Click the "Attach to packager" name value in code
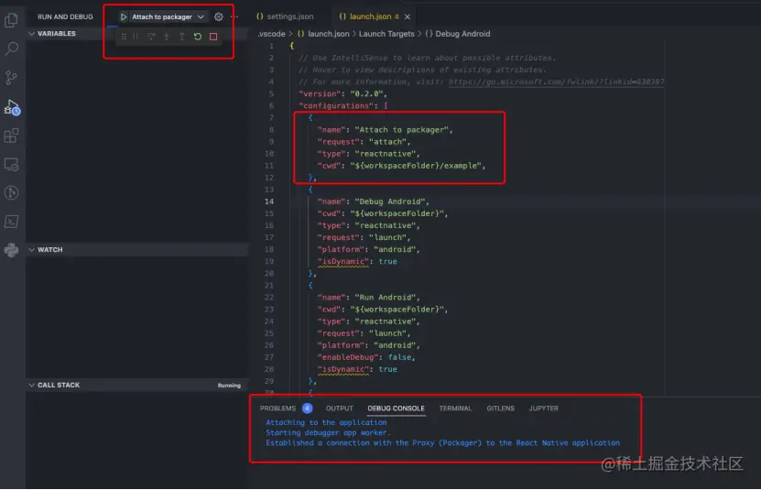The image size is (761, 490). (x=401, y=130)
